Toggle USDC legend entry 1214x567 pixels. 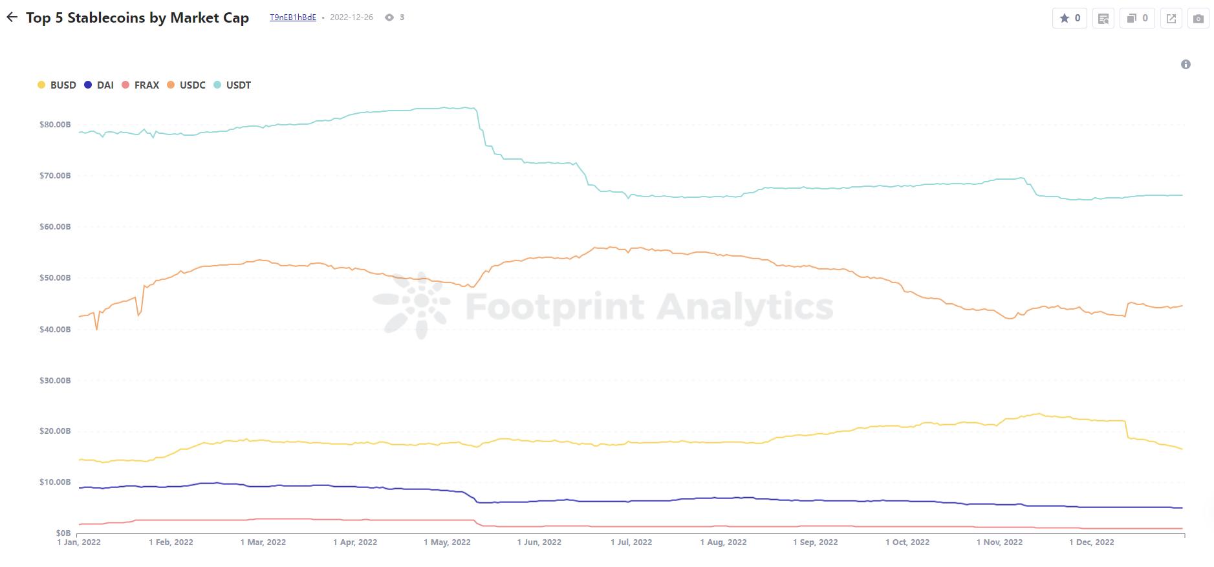pyautogui.click(x=192, y=85)
